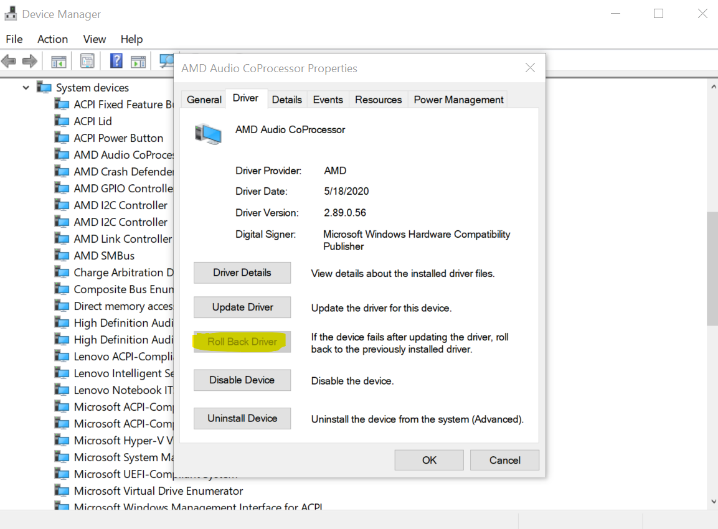Click the driver version value 2.89.0.56
The width and height of the screenshot is (718, 529).
(x=345, y=213)
